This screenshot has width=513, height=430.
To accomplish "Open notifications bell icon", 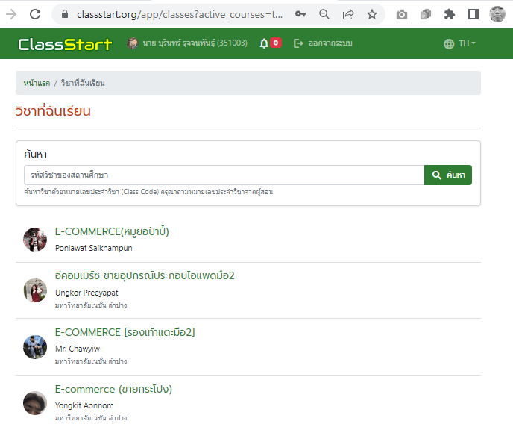I will click(x=264, y=43).
